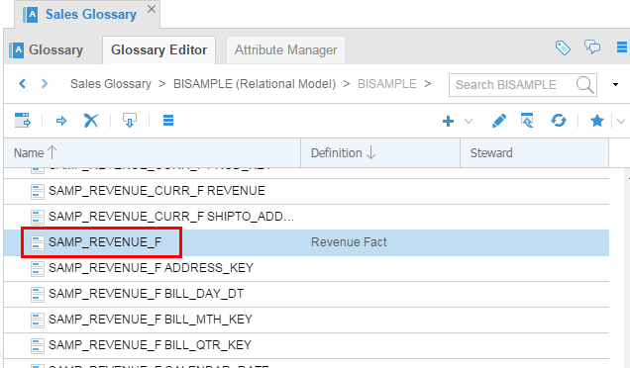The width and height of the screenshot is (630, 368).
Task: Open the comments bubble icon
Action: tap(592, 47)
